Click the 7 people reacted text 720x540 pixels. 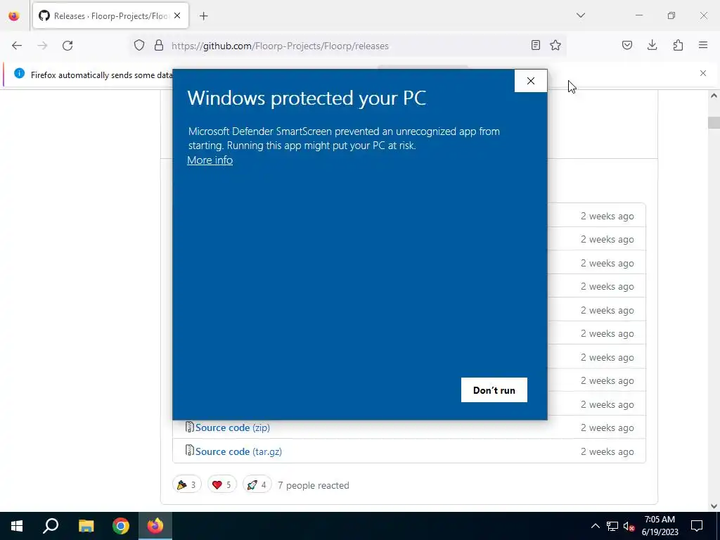tap(313, 485)
